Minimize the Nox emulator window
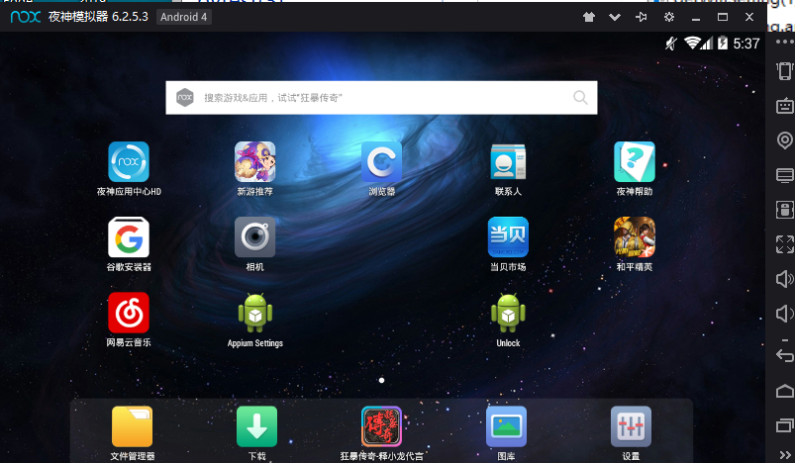This screenshot has width=795, height=463. point(696,18)
